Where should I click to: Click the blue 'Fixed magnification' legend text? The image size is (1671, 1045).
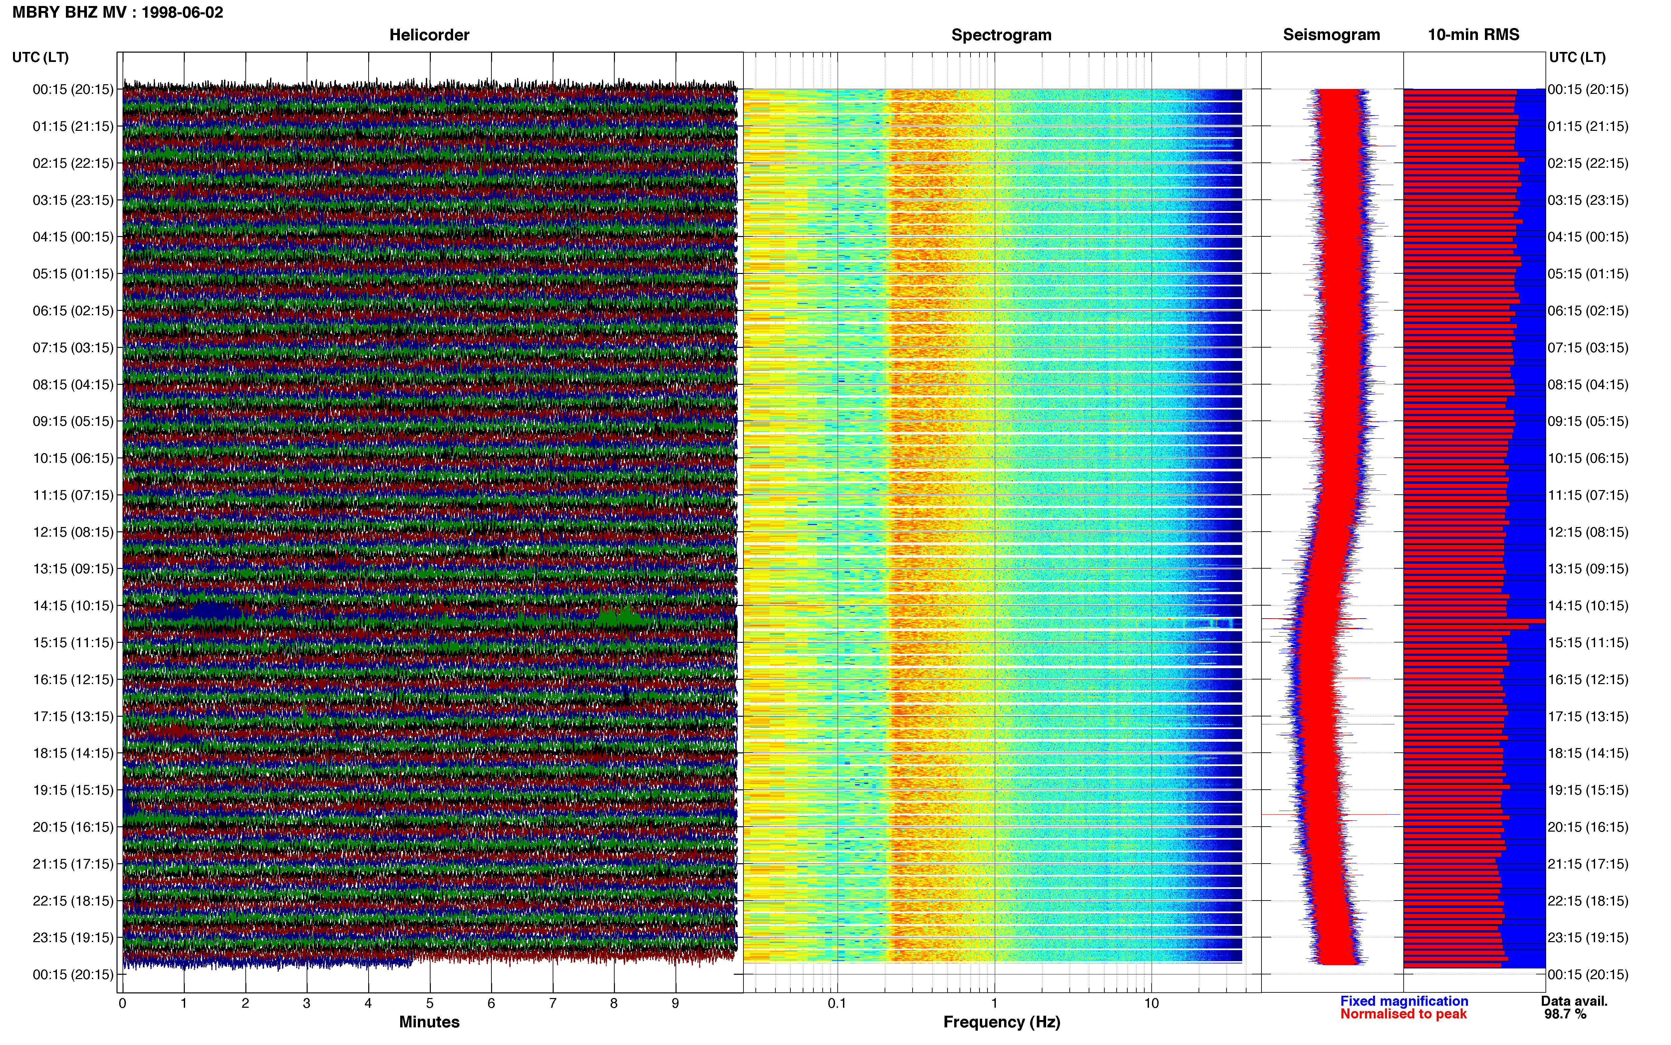[1404, 1001]
